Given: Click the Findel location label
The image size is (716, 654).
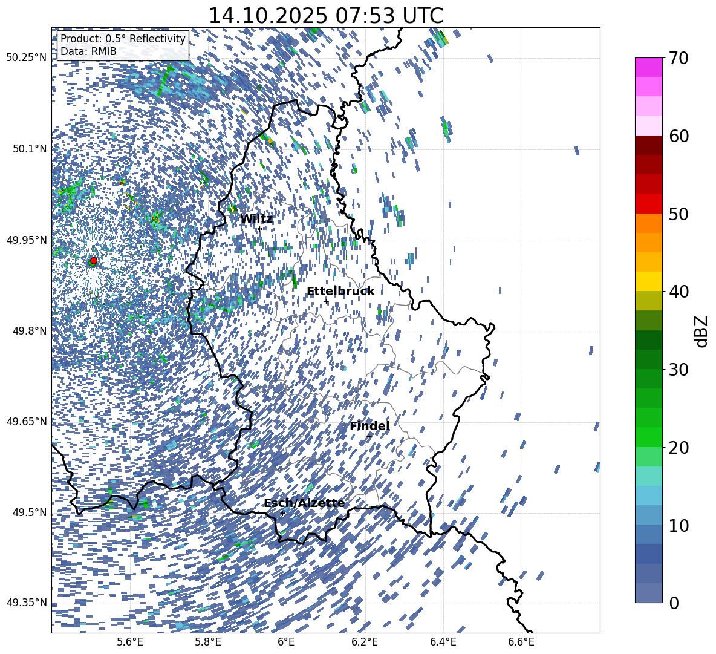Looking at the screenshot, I should 369,426.
